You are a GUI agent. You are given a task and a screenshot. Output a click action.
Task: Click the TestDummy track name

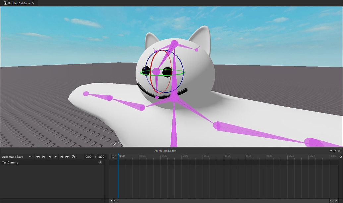click(x=10, y=162)
